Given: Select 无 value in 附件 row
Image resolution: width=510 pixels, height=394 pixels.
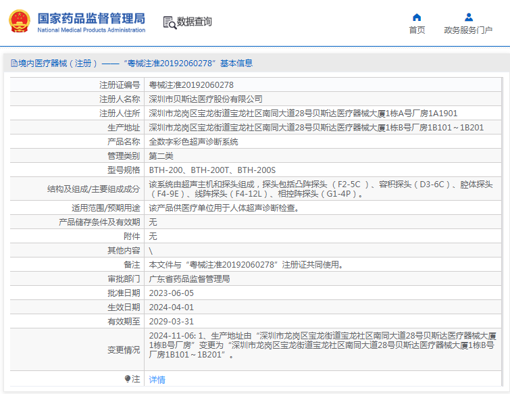Looking at the screenshot, I should [153, 237].
